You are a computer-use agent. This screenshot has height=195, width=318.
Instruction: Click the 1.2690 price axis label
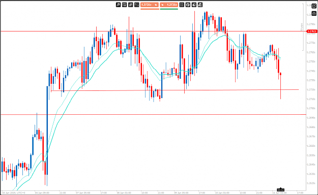pos(311,118)
